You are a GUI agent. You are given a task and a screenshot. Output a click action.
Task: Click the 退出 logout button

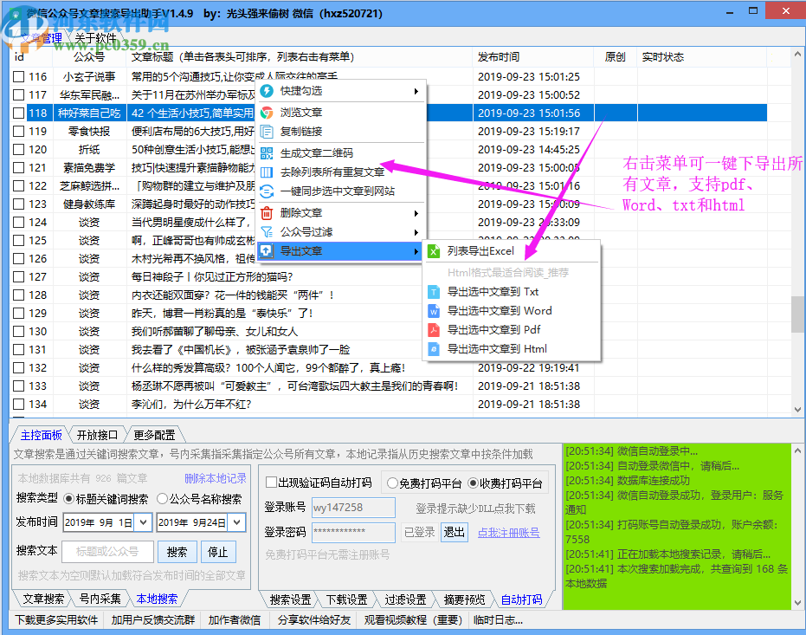(x=455, y=533)
